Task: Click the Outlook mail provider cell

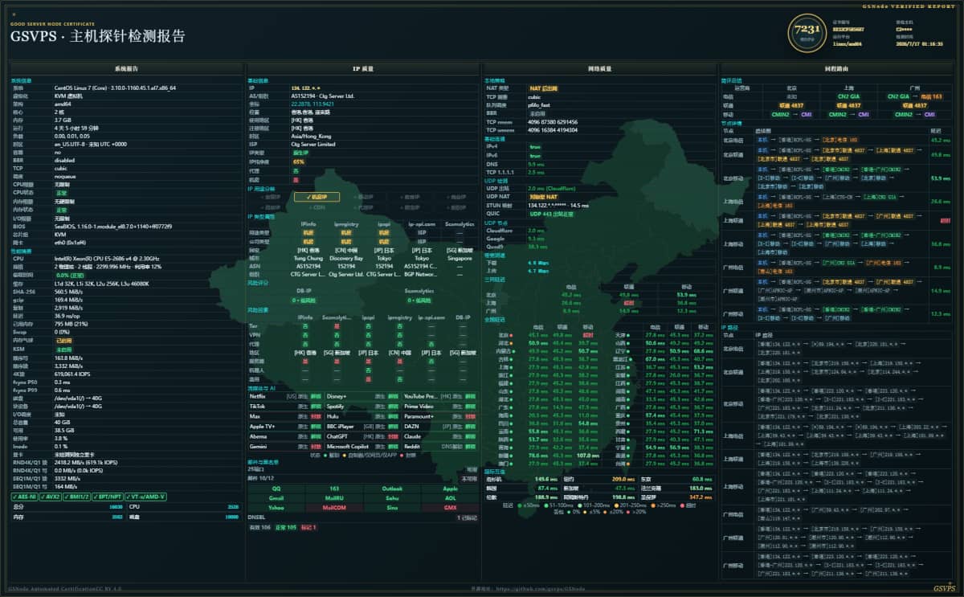Action: pyautogui.click(x=392, y=489)
